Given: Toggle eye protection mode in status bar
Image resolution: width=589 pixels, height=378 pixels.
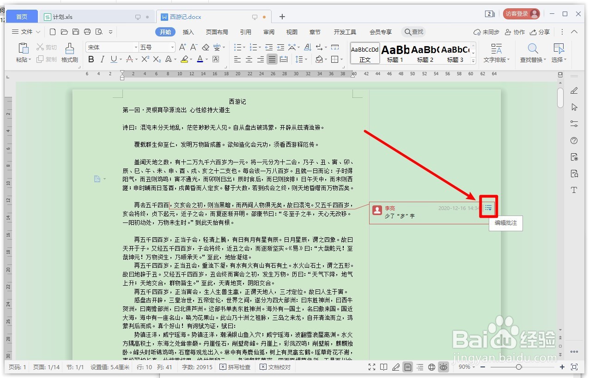Looking at the screenshot, I should pyautogui.click(x=443, y=367).
